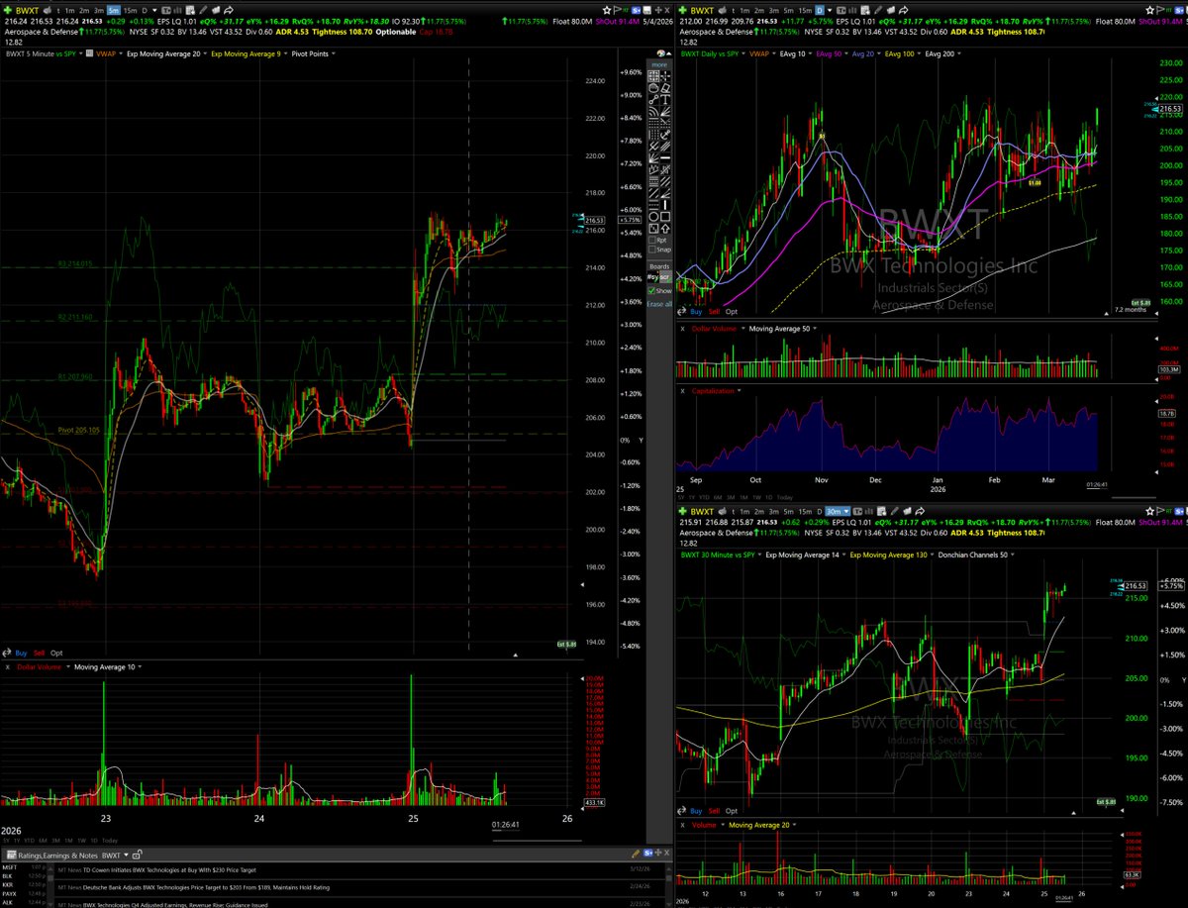Close the Capitalization pane on daily chart
The image size is (1188, 908).
tap(681, 391)
